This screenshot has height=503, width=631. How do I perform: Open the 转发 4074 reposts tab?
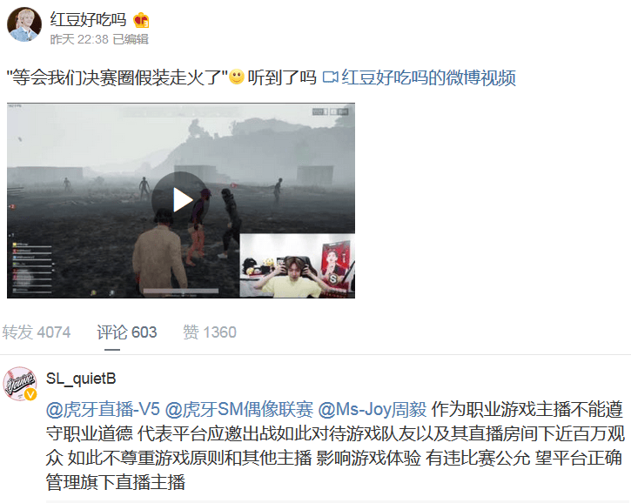click(x=37, y=332)
